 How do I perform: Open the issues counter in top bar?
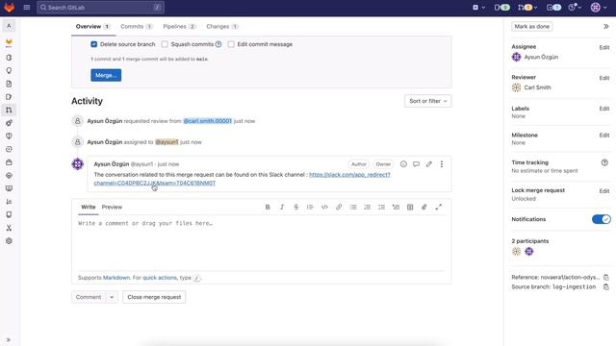(x=501, y=7)
